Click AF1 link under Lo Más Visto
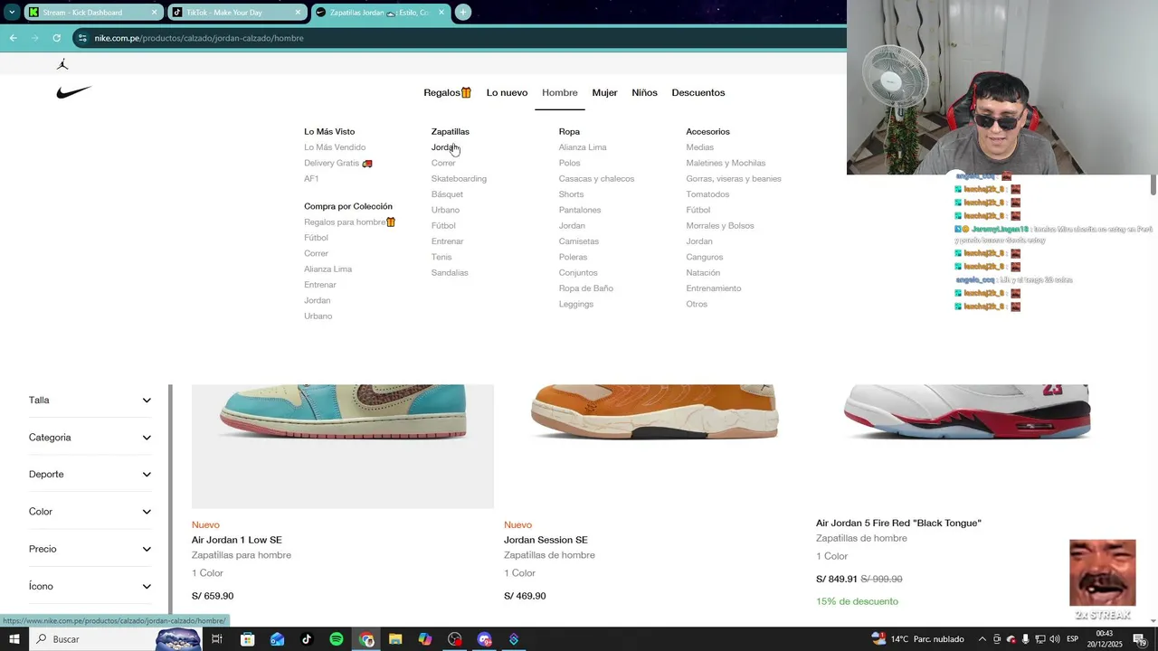Viewport: 1158px width, 651px height. (x=311, y=178)
